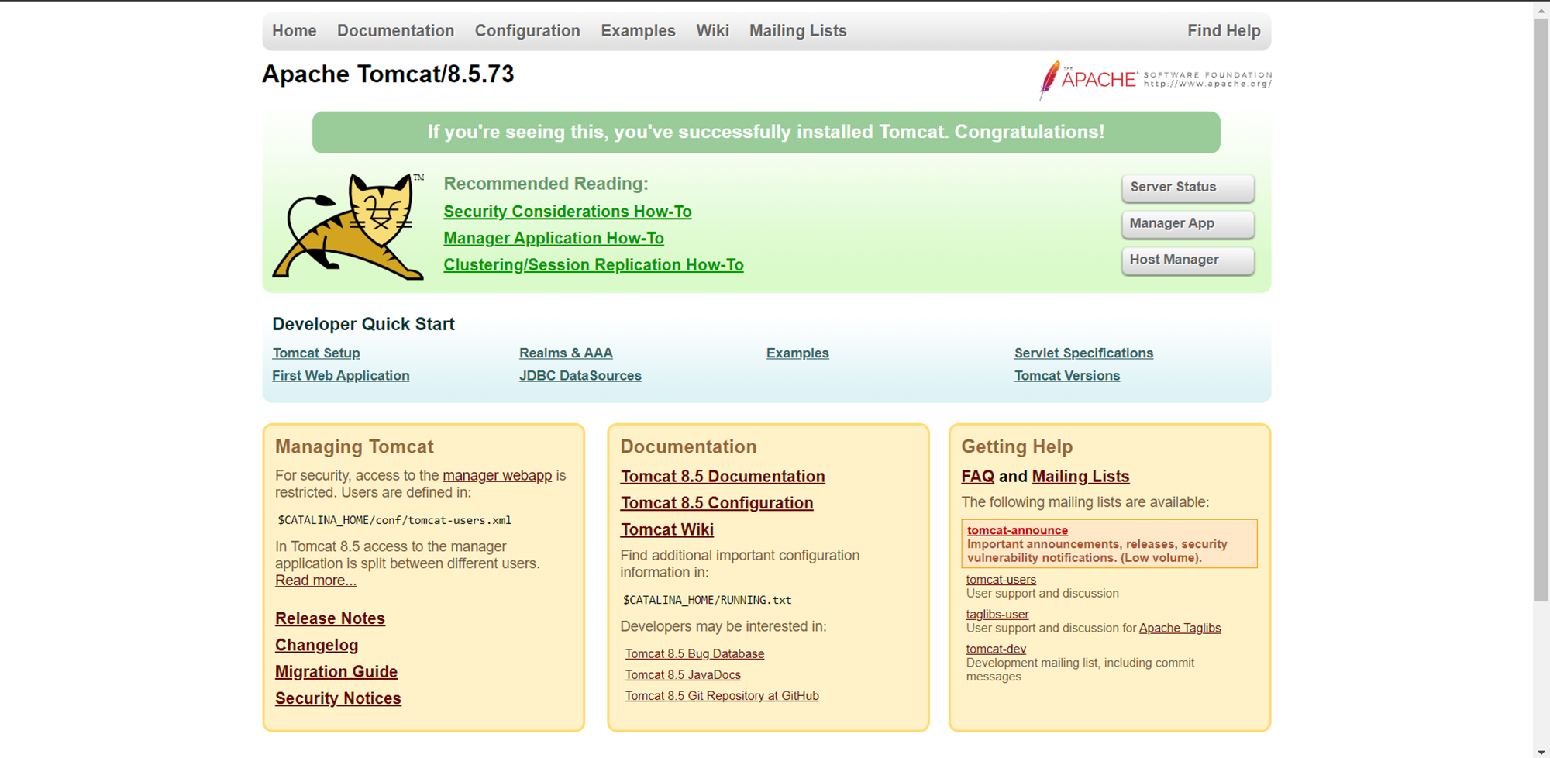
Task: Click Find Help in the navigation bar
Action: (1224, 31)
